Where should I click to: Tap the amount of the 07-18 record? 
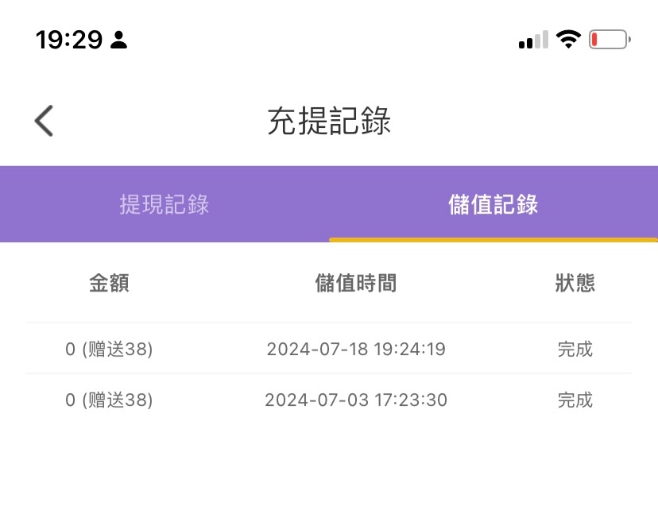tap(109, 349)
